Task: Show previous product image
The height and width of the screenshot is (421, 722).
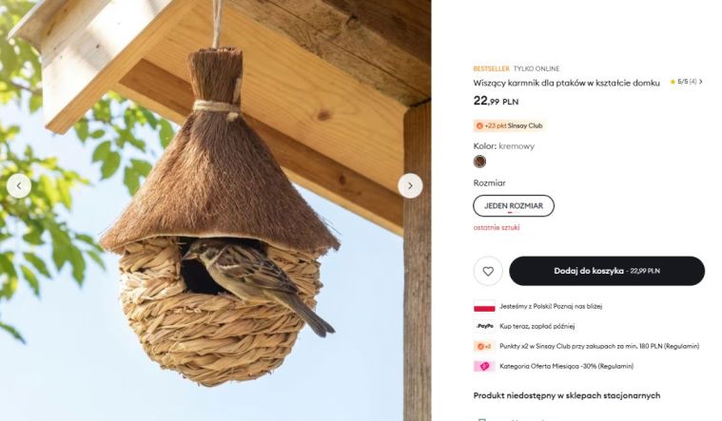Action: 19,186
